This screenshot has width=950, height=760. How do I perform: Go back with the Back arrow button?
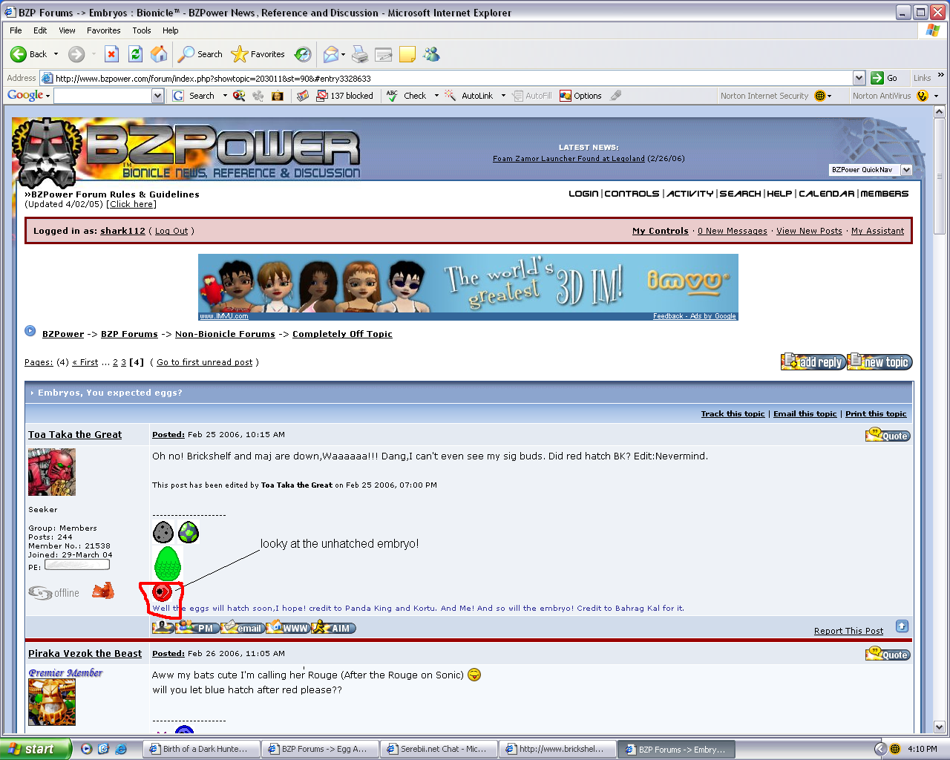28,54
